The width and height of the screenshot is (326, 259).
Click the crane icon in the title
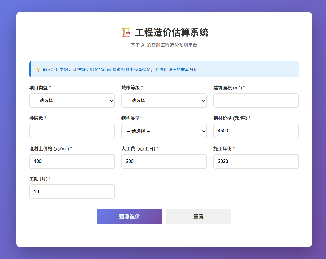point(126,32)
